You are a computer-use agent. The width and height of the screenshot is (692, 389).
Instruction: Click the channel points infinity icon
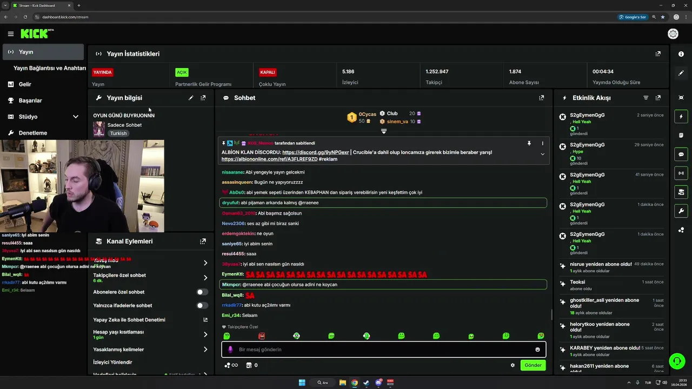coord(231,365)
